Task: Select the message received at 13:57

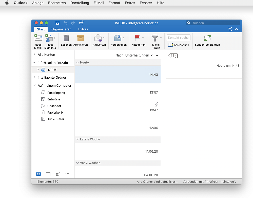Action: pyautogui.click(x=118, y=92)
